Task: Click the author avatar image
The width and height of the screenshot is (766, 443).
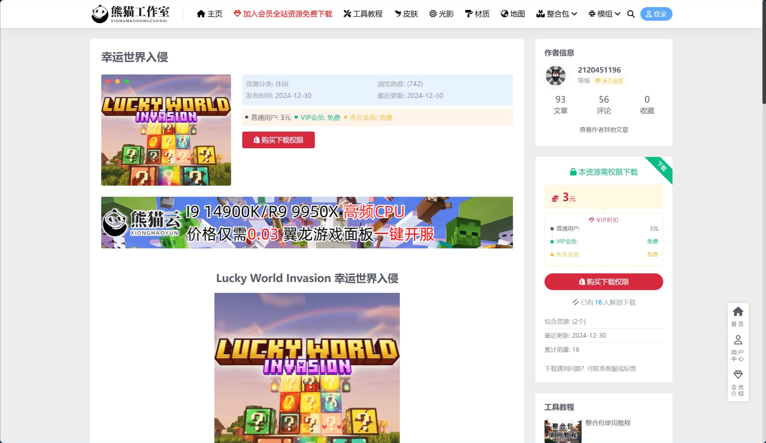Action: [555, 75]
